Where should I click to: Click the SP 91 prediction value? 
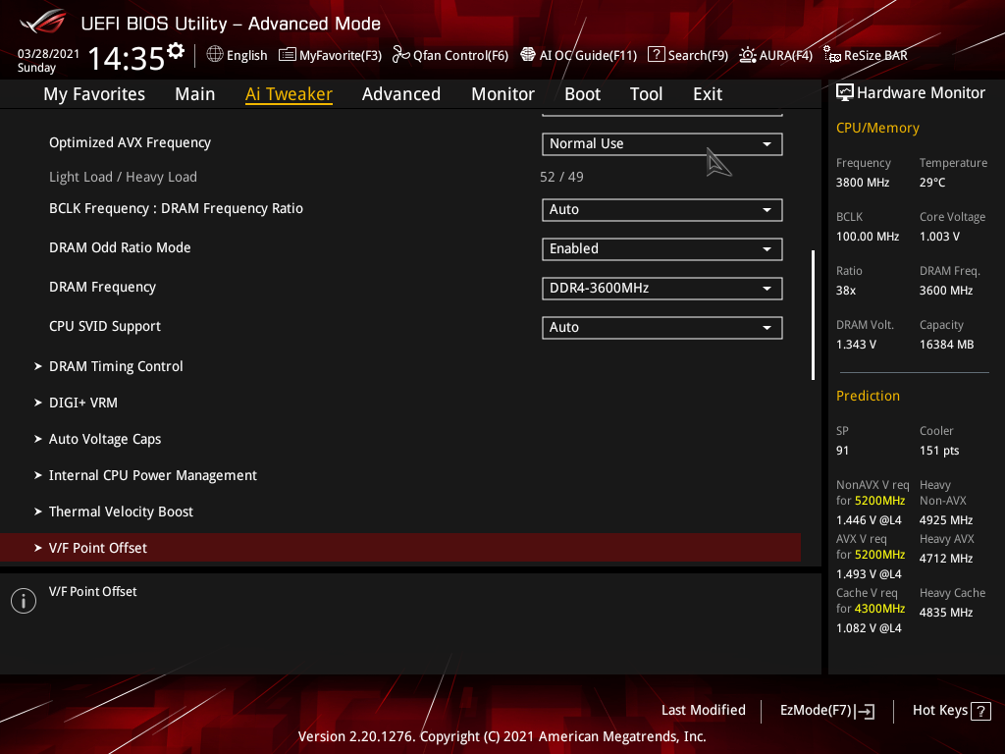point(842,451)
